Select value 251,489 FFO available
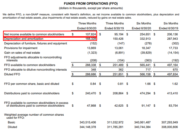 coord(118,65)
